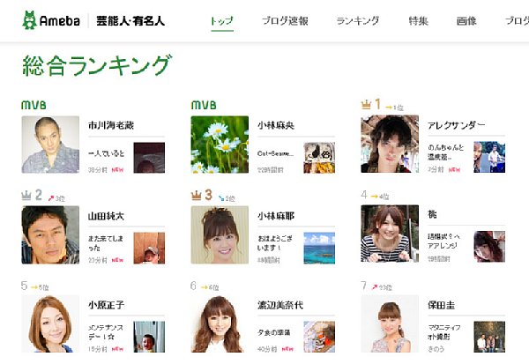
Task: Click 桃 profile photo in striped shirt
Action: pos(390,234)
